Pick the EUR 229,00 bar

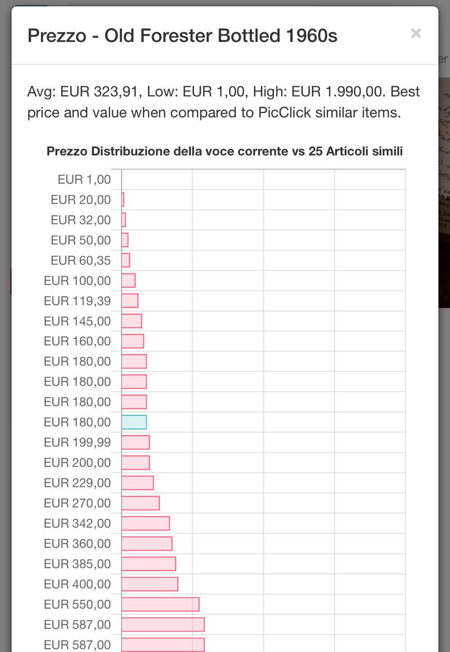coord(138,483)
